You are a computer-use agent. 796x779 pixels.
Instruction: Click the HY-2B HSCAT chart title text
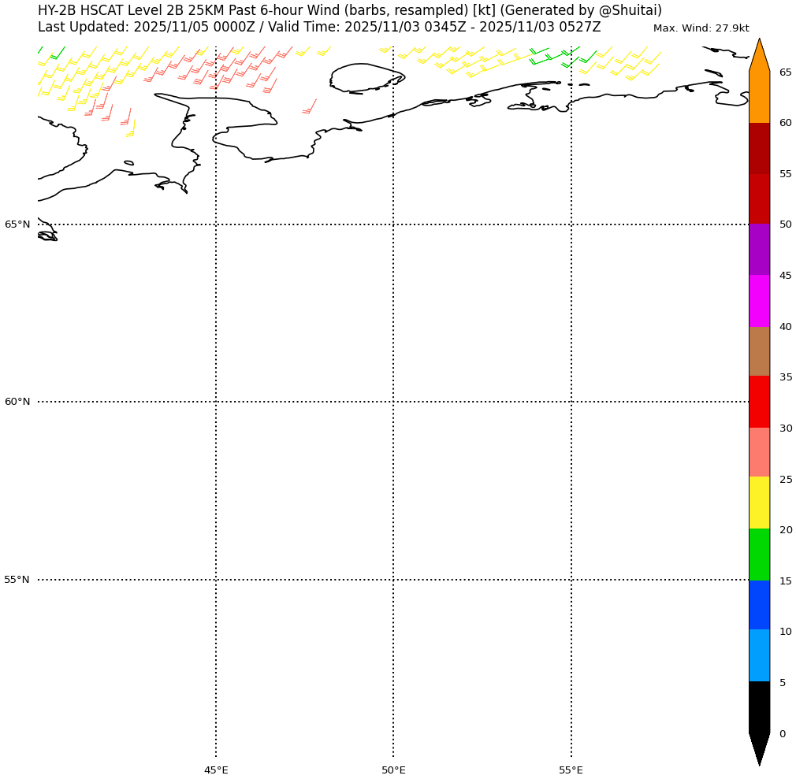coord(350,10)
